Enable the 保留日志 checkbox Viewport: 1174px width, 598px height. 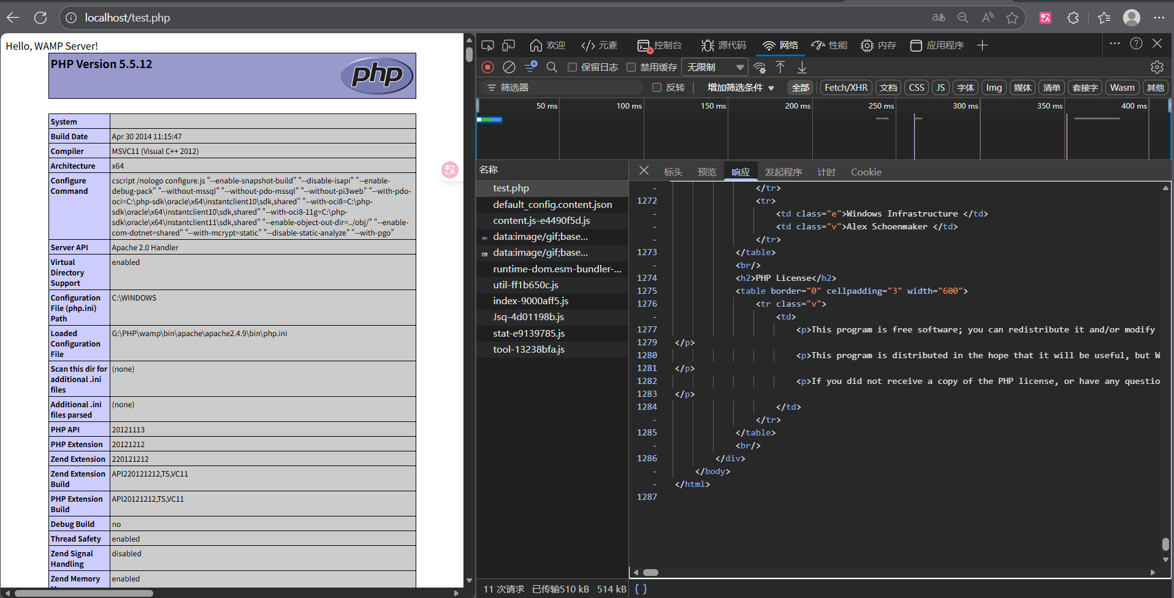click(572, 67)
